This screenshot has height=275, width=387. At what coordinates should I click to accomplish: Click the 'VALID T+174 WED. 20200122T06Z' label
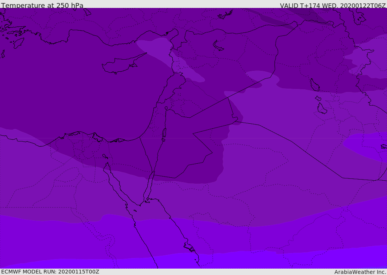coord(333,5)
